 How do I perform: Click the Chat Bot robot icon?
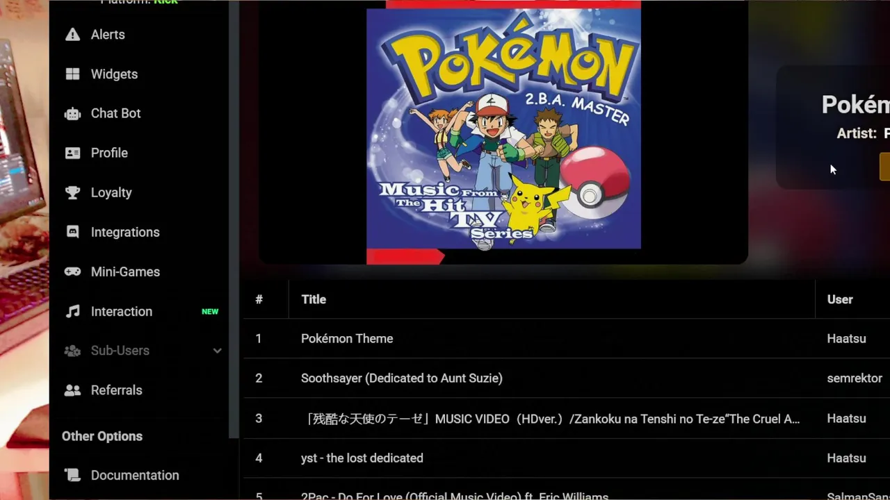coord(72,114)
